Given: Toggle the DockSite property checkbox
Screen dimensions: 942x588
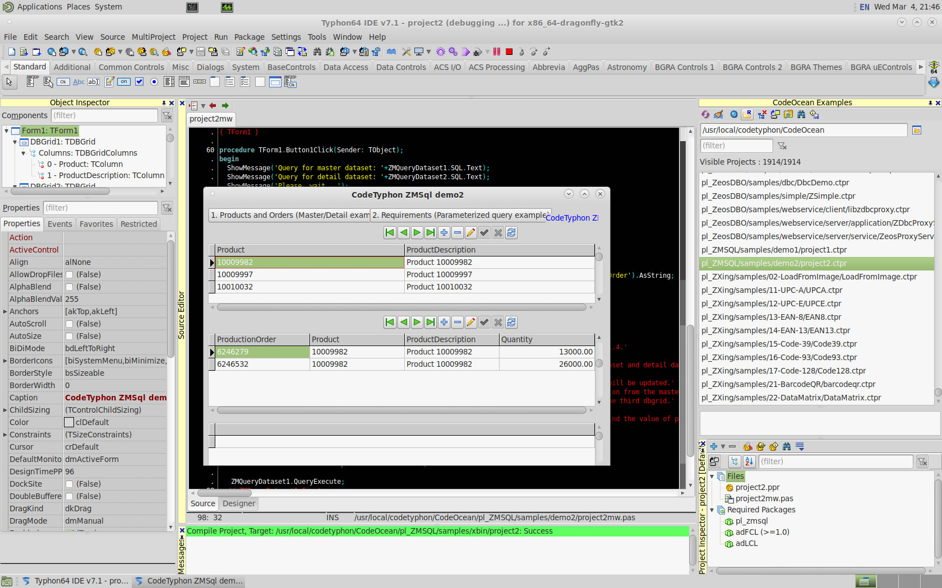Looking at the screenshot, I should pos(70,484).
